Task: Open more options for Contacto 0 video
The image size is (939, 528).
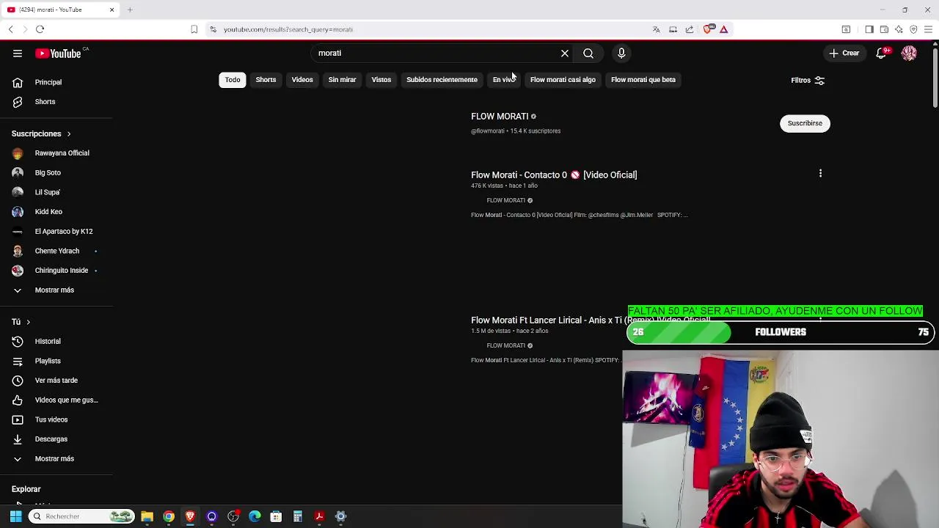Action: pyautogui.click(x=820, y=174)
